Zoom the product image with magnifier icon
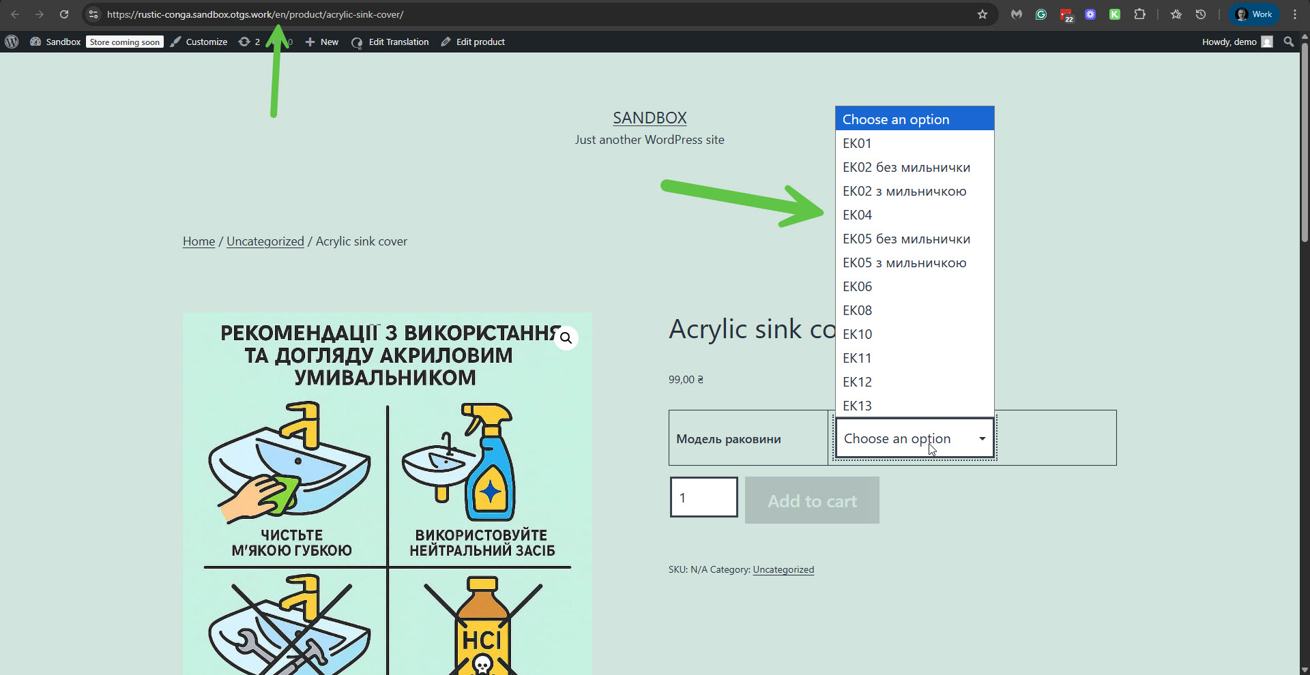Viewport: 1310px width, 675px height. coord(566,338)
